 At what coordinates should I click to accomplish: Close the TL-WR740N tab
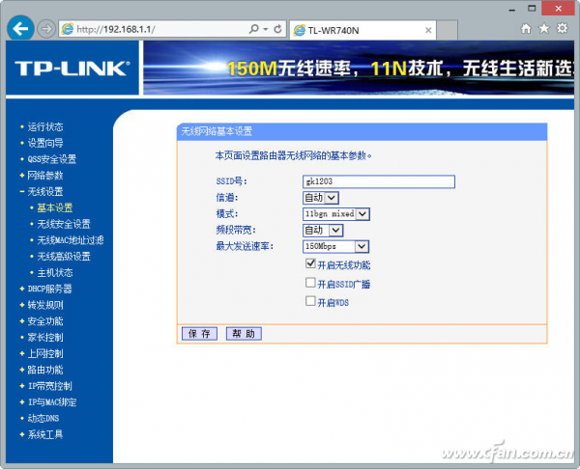[x=428, y=30]
